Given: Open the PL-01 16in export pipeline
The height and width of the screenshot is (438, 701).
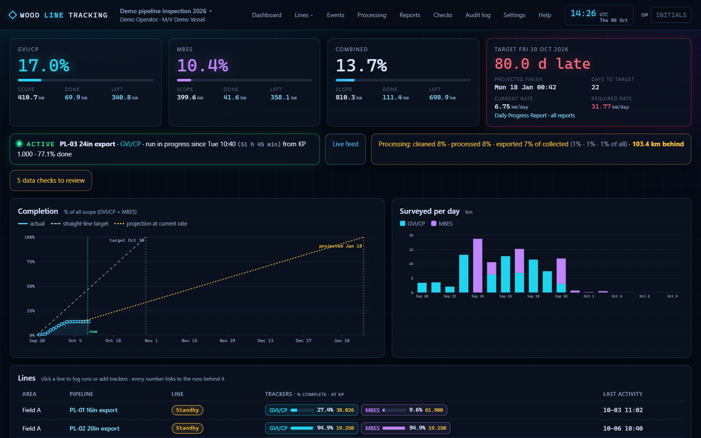Looking at the screenshot, I should tap(93, 410).
